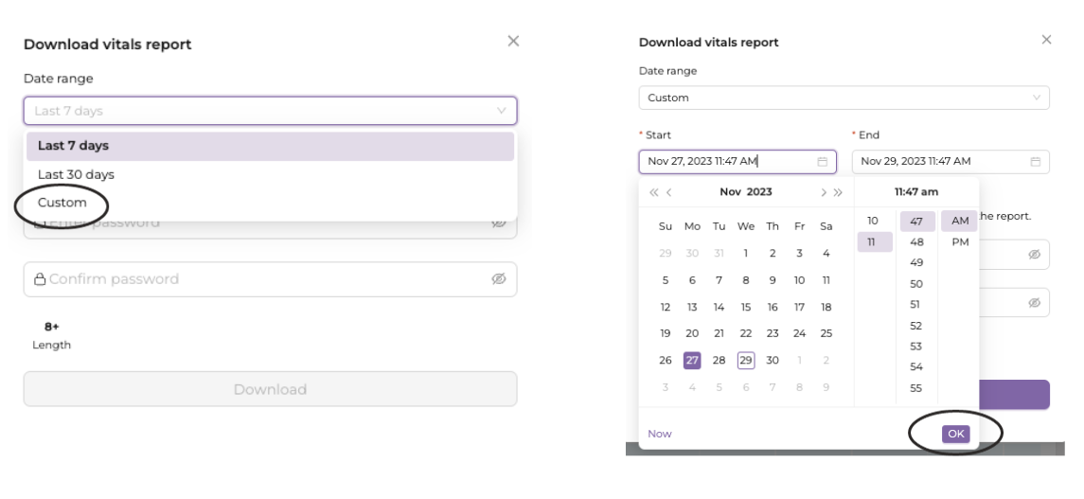Select November 24 in the calendar
Image resolution: width=1084 pixels, height=499 pixels.
coord(799,333)
